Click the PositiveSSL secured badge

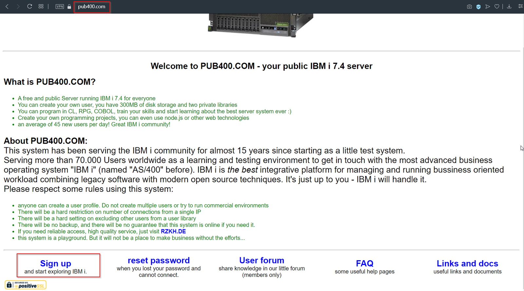pos(26,285)
